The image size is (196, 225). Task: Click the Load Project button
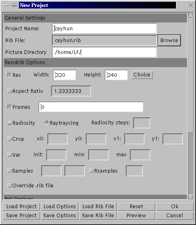(21, 207)
